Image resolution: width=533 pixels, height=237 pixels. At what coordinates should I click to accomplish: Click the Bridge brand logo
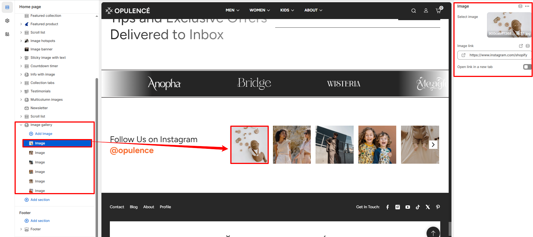pyautogui.click(x=254, y=83)
